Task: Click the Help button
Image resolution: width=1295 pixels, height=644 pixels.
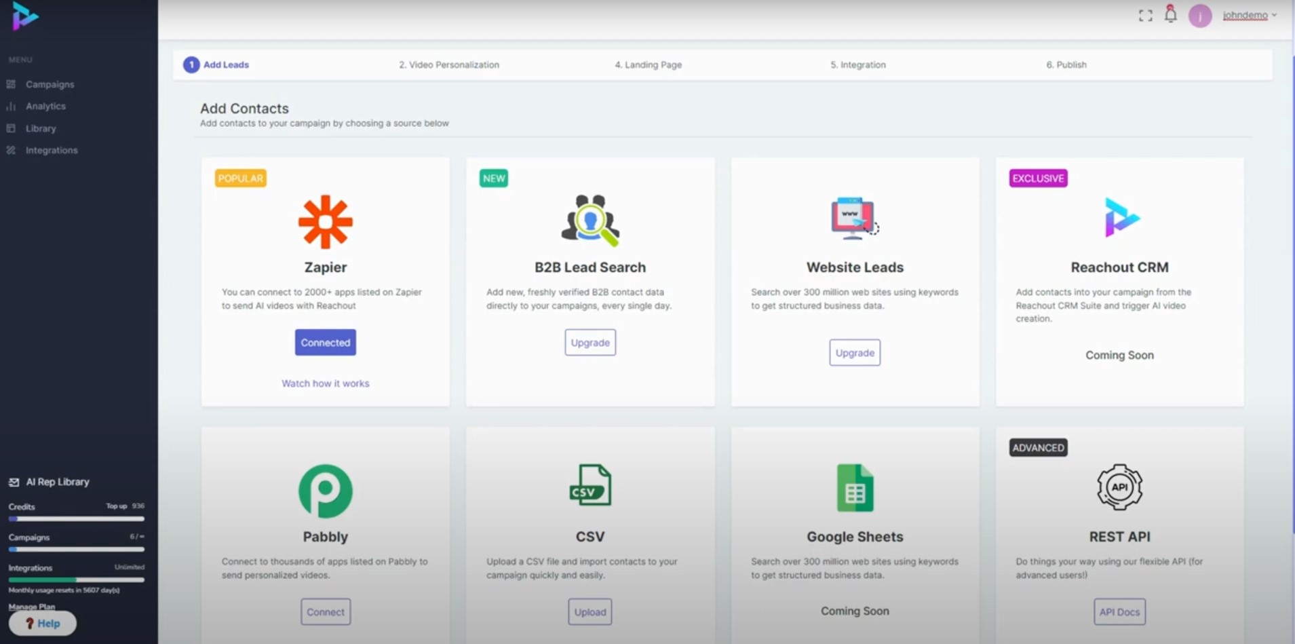Action: tap(43, 624)
